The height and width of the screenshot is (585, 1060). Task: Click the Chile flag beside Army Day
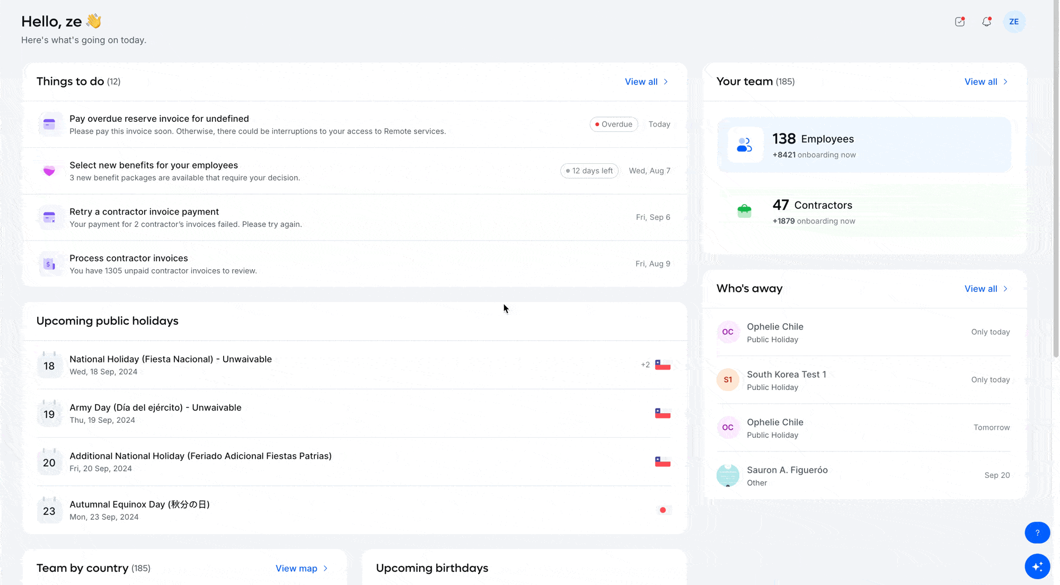[663, 413]
